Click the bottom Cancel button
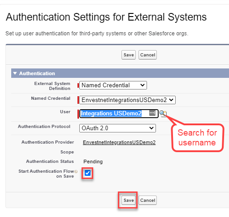Image resolution: width=229 pixels, height=217 pixels. [147, 200]
